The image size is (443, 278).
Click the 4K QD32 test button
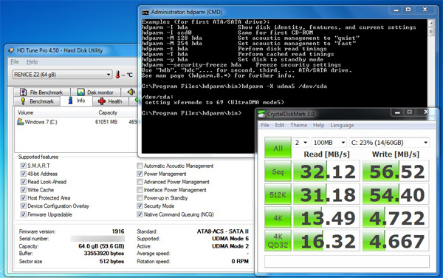(278, 241)
